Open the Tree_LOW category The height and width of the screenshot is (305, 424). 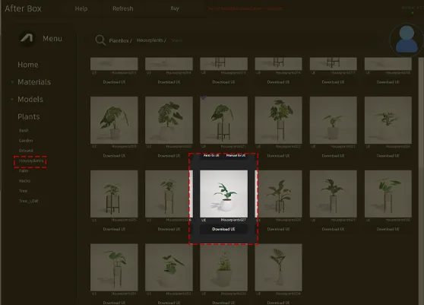click(x=28, y=201)
